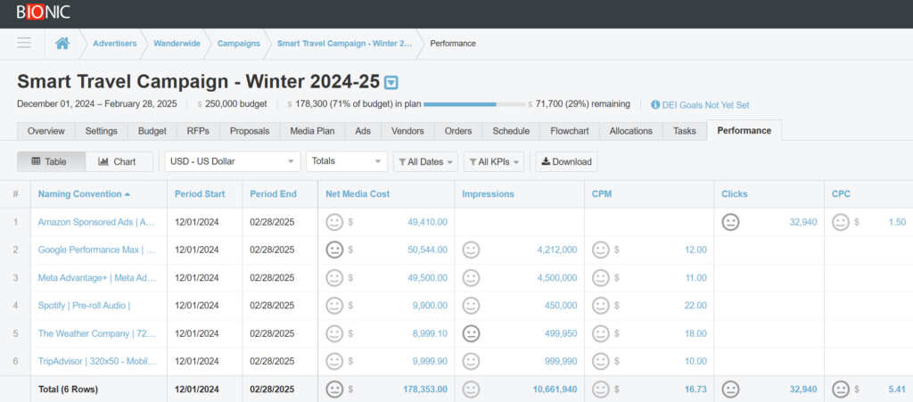The height and width of the screenshot is (402, 913).
Task: Click smiley in Weather Company Net Media Cost
Action: pos(334,334)
